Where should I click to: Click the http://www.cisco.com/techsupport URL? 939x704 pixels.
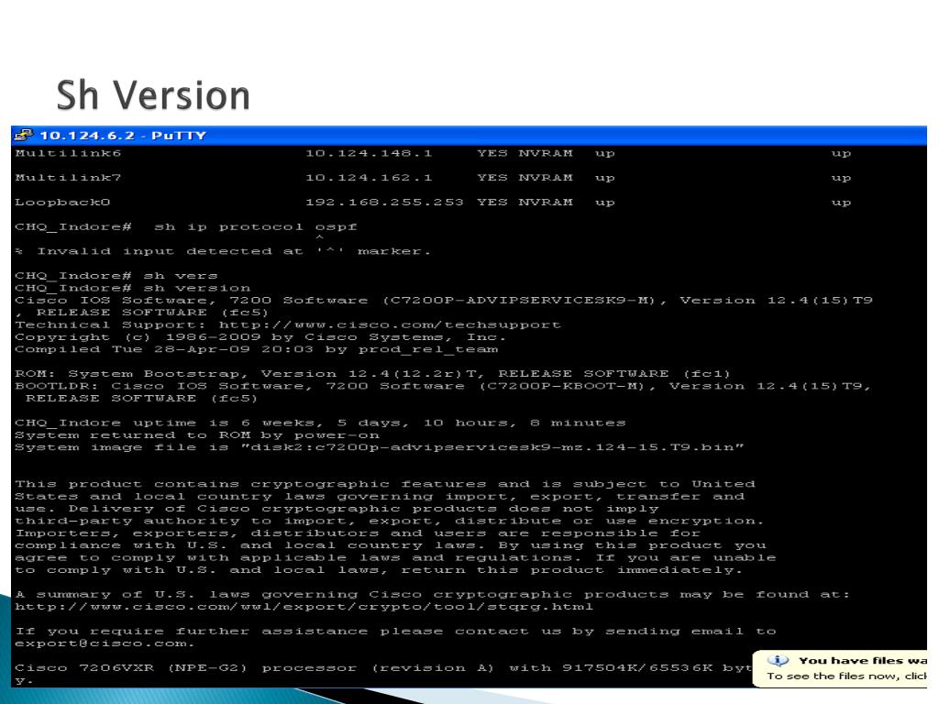pos(390,325)
